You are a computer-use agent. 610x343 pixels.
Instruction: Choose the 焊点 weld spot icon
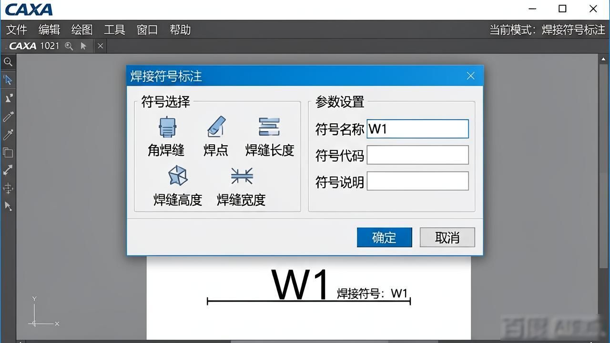(x=216, y=127)
